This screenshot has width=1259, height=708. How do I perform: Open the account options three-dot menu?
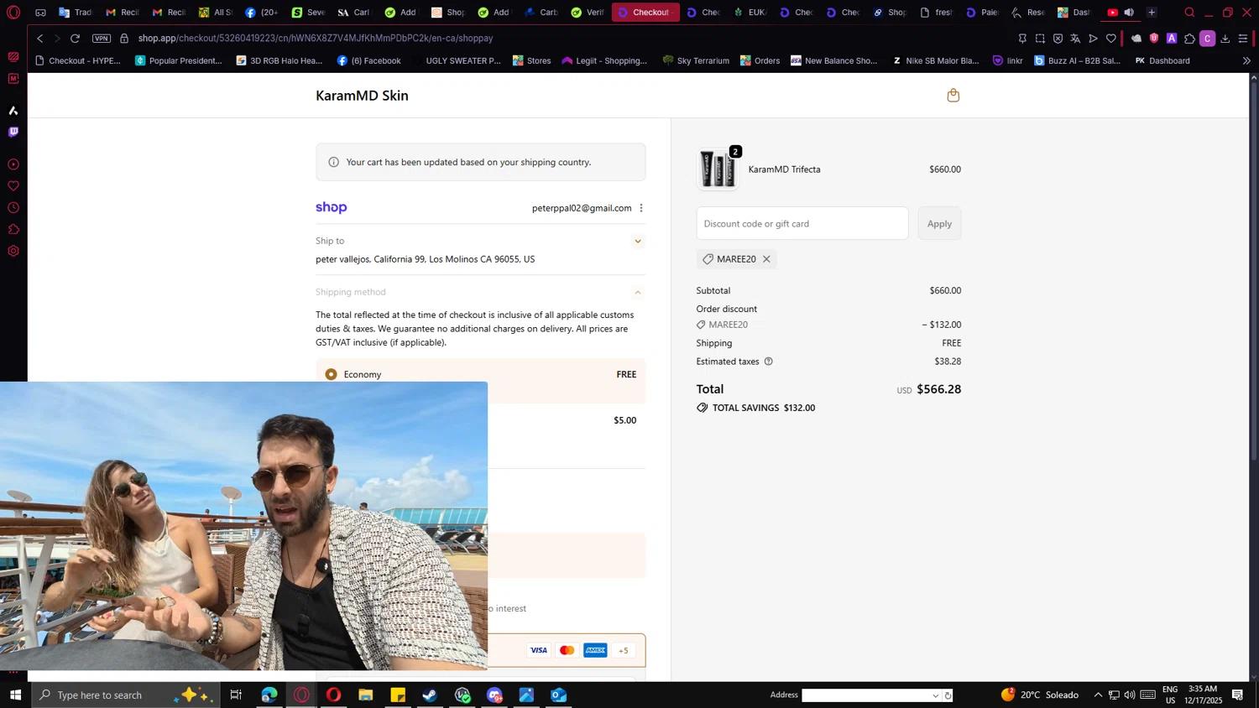[641, 208]
